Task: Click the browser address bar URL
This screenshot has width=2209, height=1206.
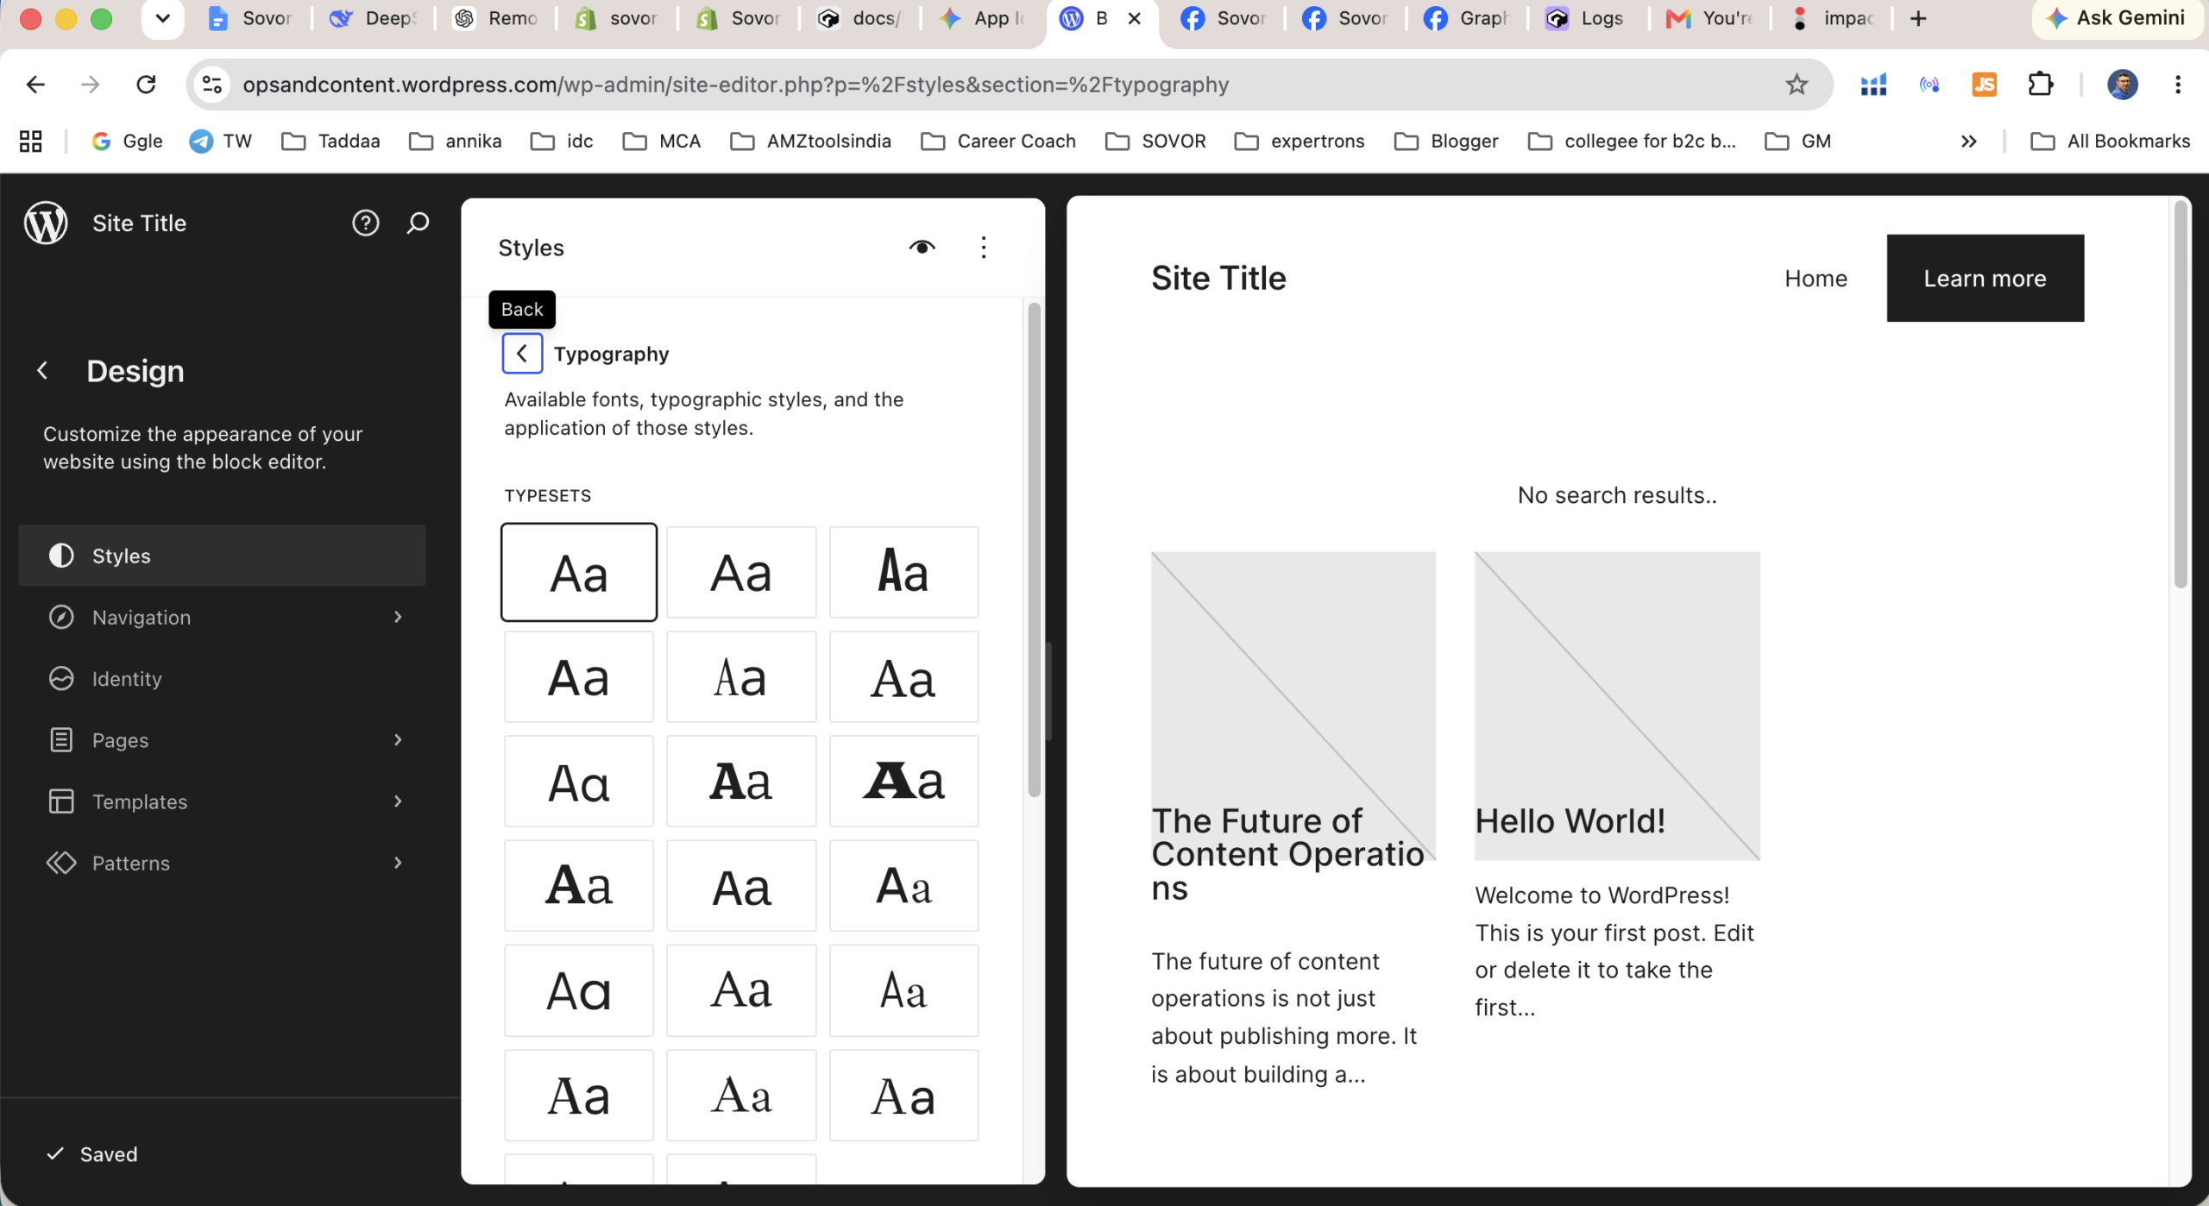Action: (x=735, y=85)
